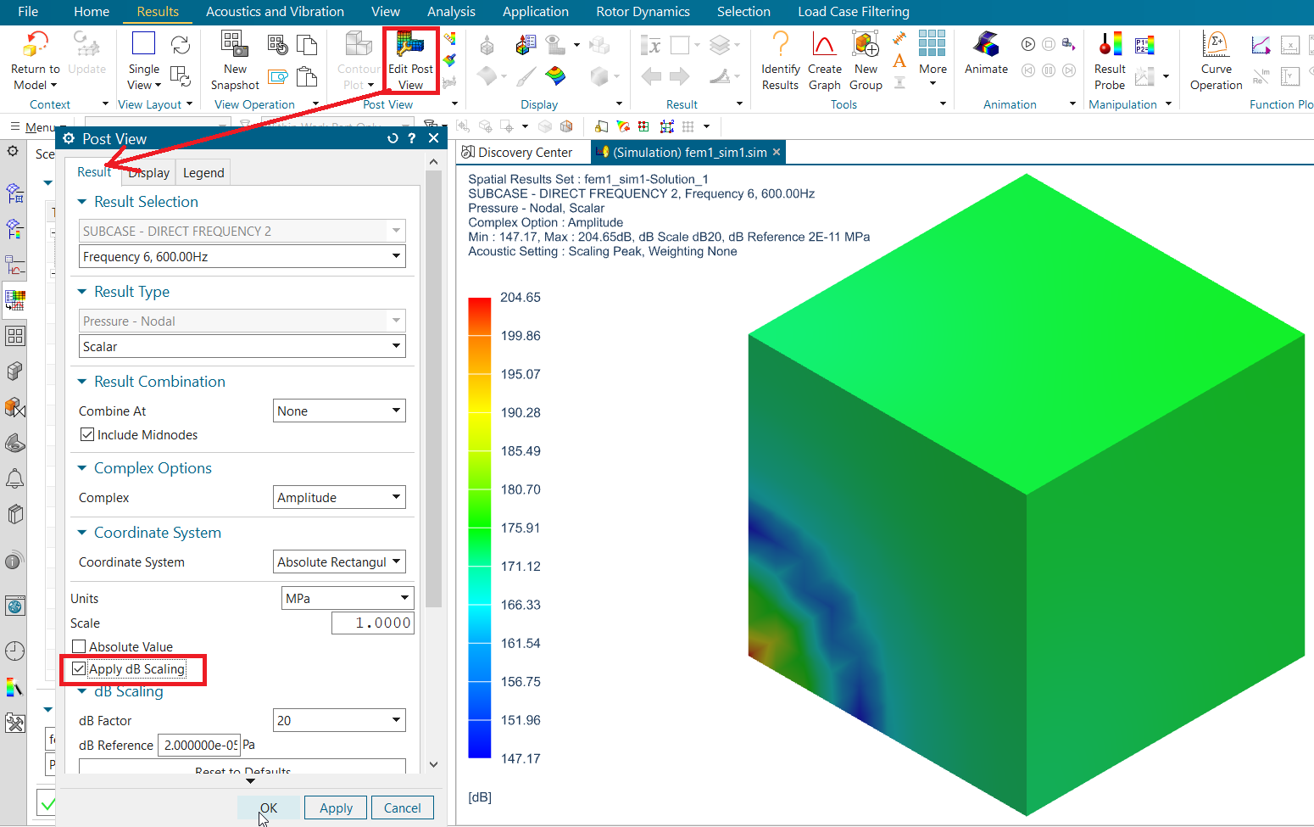Open the Frequency 6, 600.00Hz dropdown
The width and height of the screenshot is (1314, 827).
pos(242,256)
